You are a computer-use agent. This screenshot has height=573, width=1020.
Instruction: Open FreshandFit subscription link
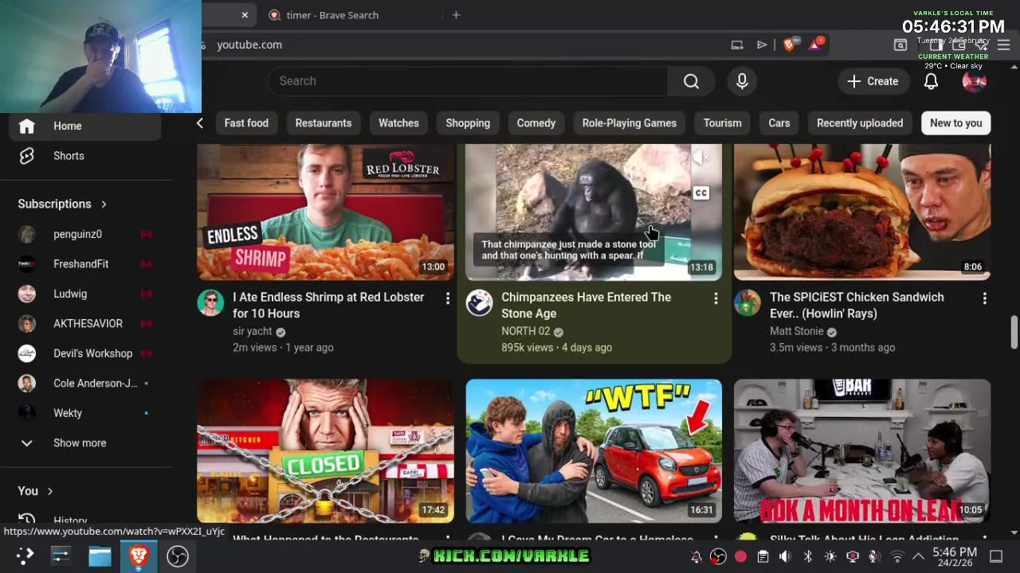coord(84,263)
